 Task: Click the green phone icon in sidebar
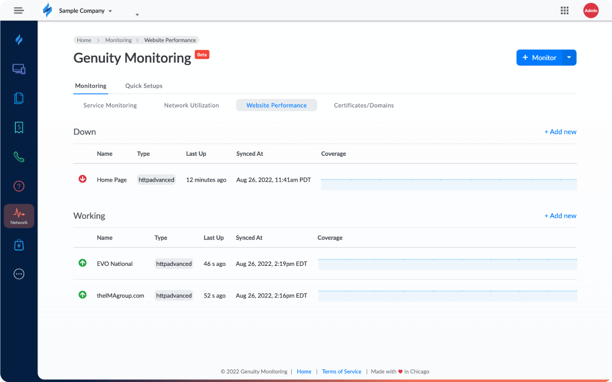pyautogui.click(x=19, y=157)
